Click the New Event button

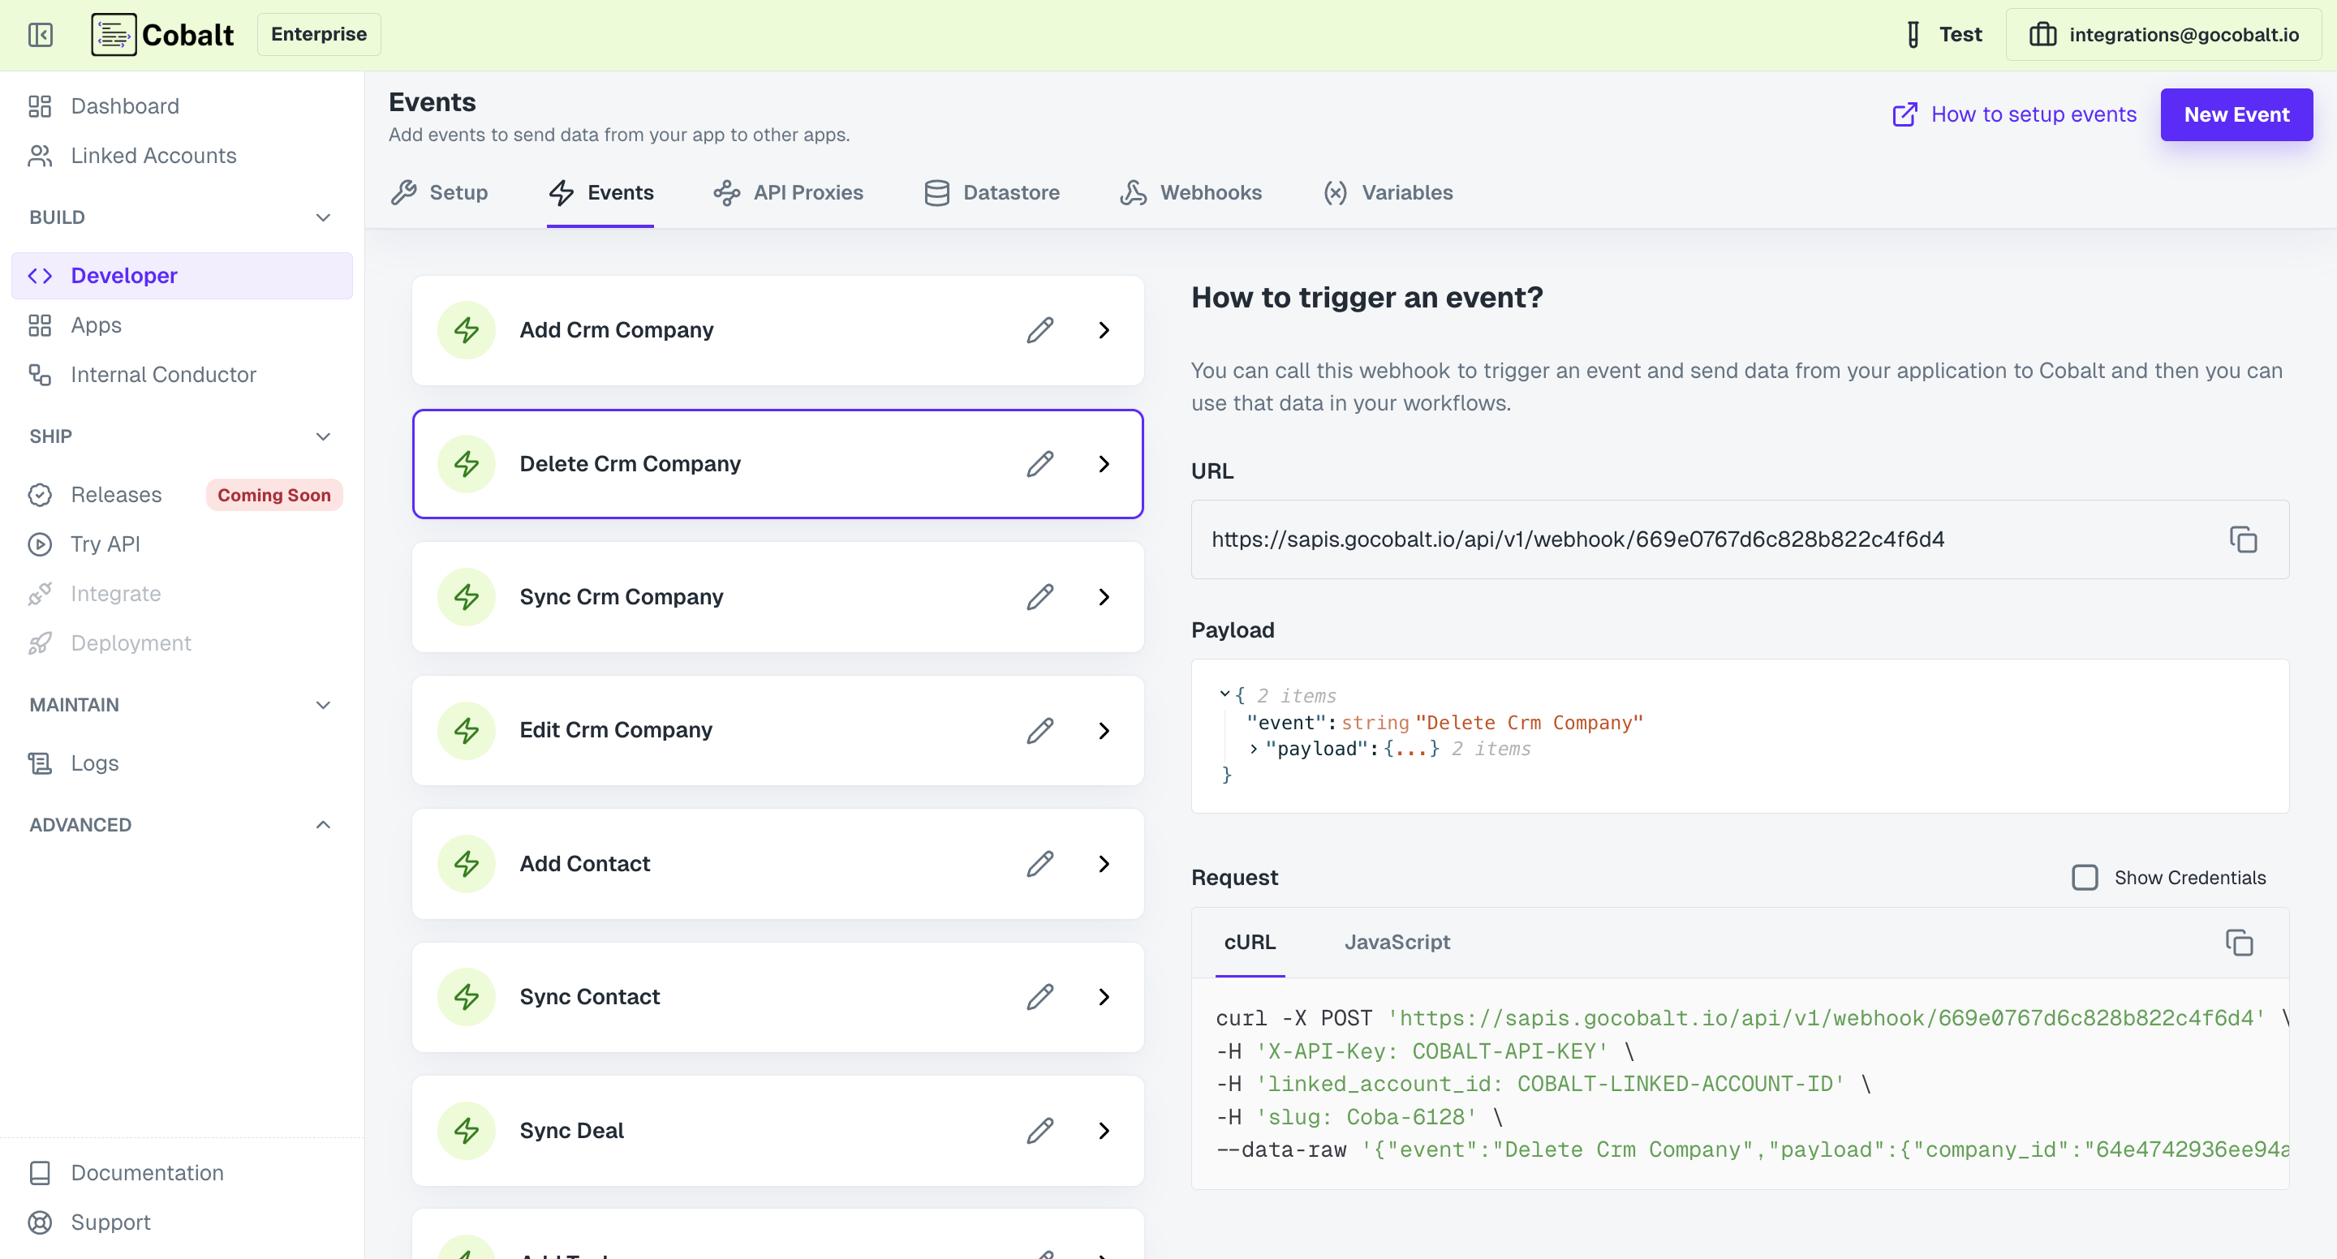pyautogui.click(x=2236, y=114)
